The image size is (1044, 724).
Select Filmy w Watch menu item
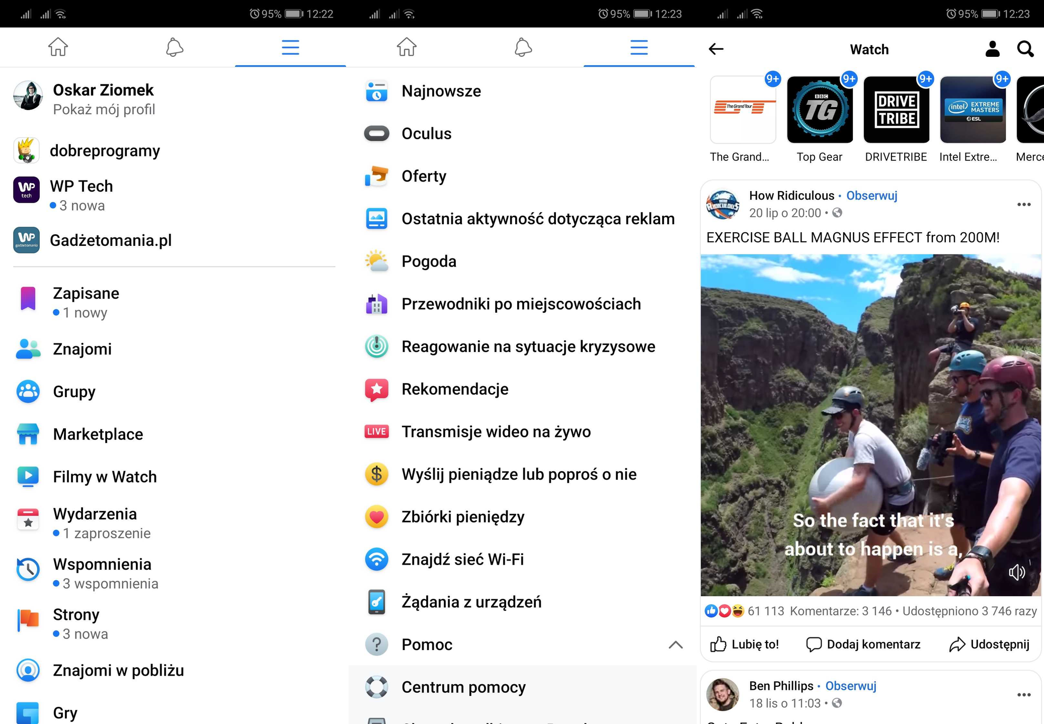coord(105,477)
